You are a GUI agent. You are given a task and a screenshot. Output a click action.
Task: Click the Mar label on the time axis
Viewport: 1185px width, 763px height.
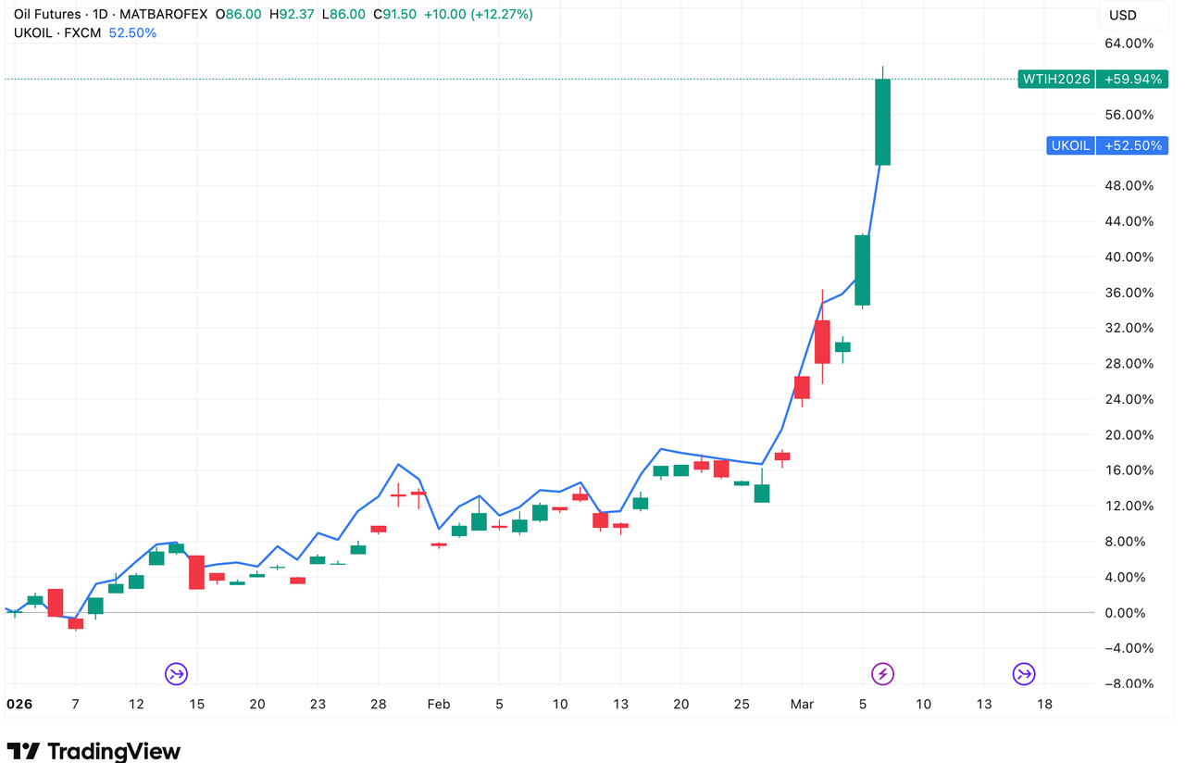[x=802, y=704]
